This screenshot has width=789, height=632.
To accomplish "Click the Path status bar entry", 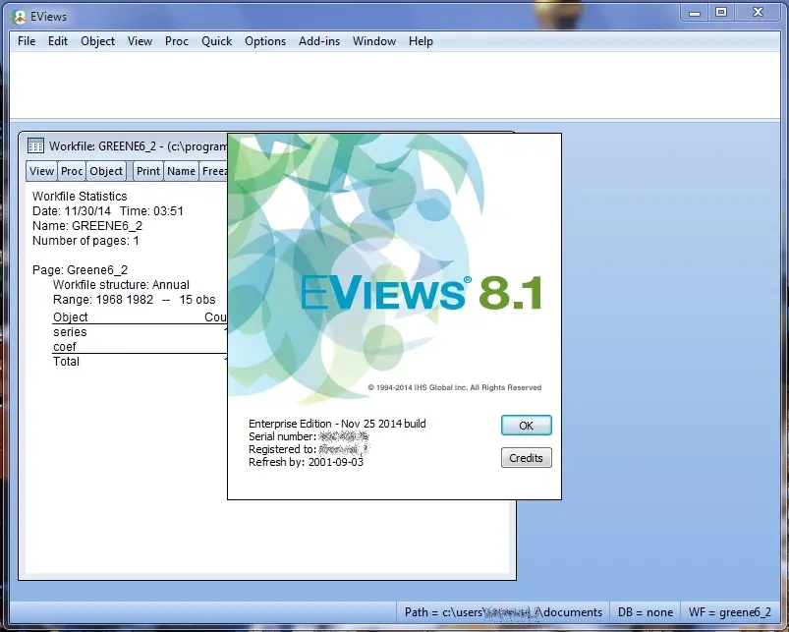I will (503, 612).
